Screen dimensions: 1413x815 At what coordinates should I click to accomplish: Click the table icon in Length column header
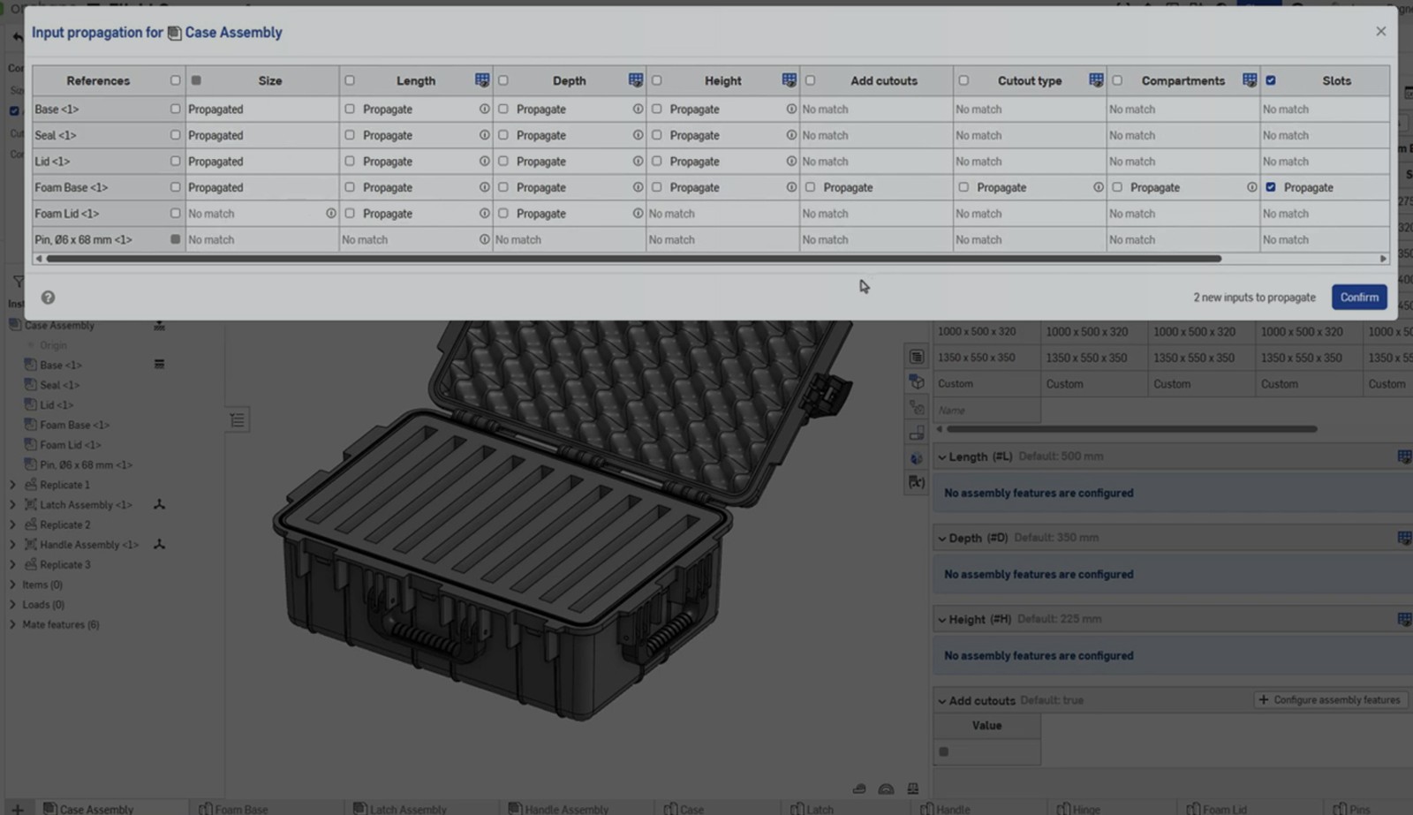(x=482, y=80)
